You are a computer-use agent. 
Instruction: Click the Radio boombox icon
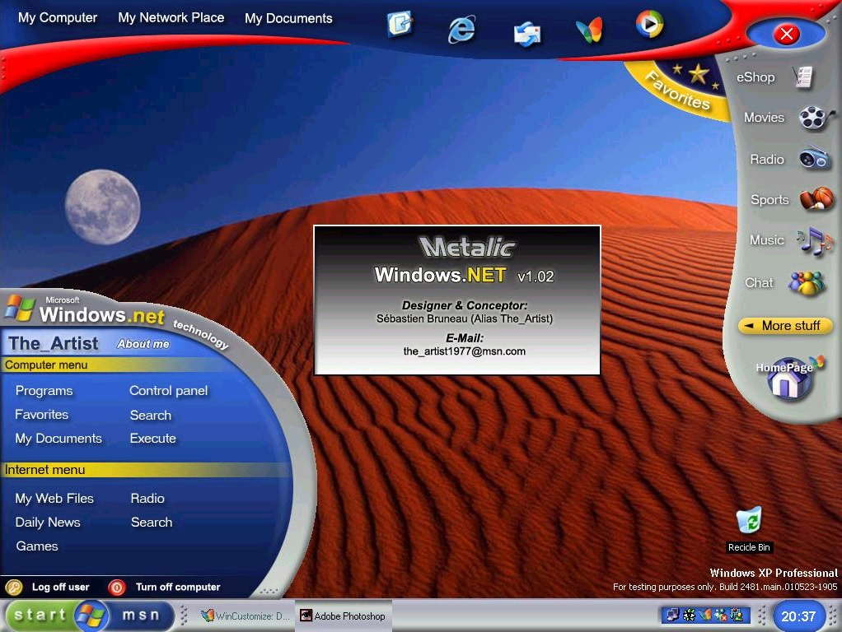[814, 158]
